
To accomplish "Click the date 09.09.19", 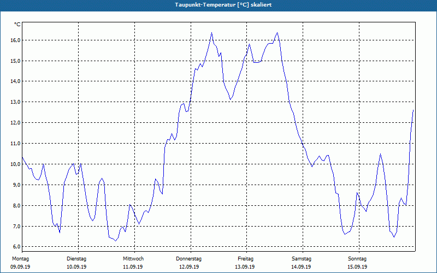I will 20,267.
